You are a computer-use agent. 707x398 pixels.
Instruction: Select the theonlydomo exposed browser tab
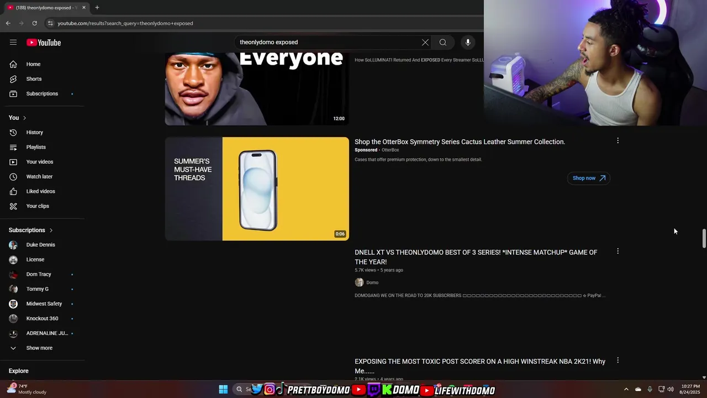click(x=46, y=7)
